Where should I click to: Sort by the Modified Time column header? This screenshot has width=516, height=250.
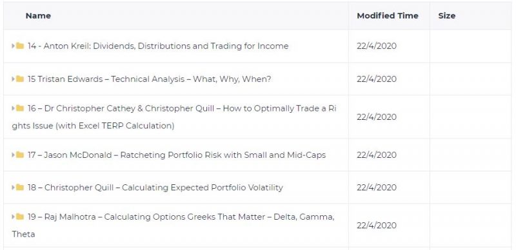point(388,16)
